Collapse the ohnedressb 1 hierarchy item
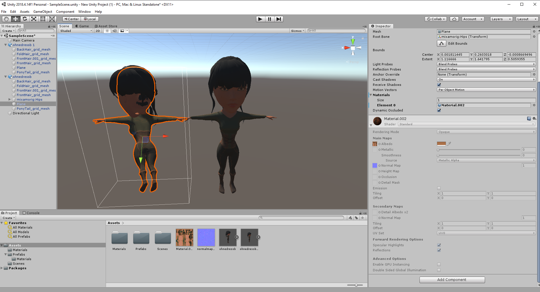This screenshot has width=540, height=292. 5,45
